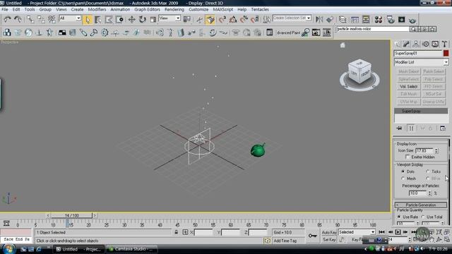
Task: Click the SuperSpray01 red color swatch
Action: [x=446, y=54]
